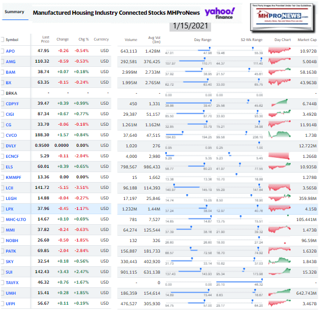Screen dimensions: 319x311
Task: Tick the checkbox beside the APO row
Action: [2, 51]
